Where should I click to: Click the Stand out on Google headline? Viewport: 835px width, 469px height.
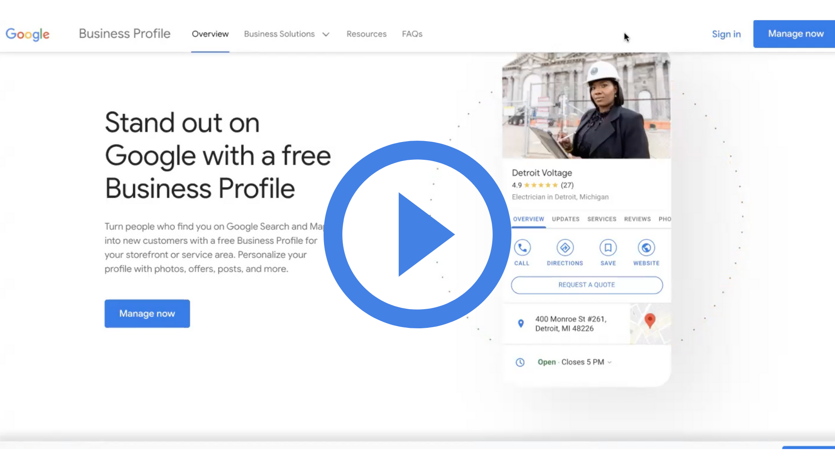[218, 155]
